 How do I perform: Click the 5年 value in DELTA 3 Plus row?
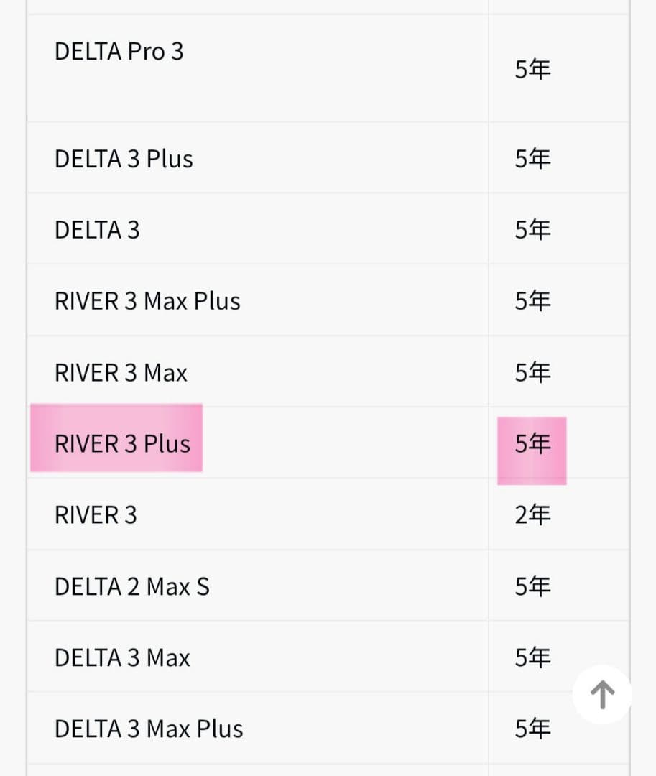[x=532, y=159]
